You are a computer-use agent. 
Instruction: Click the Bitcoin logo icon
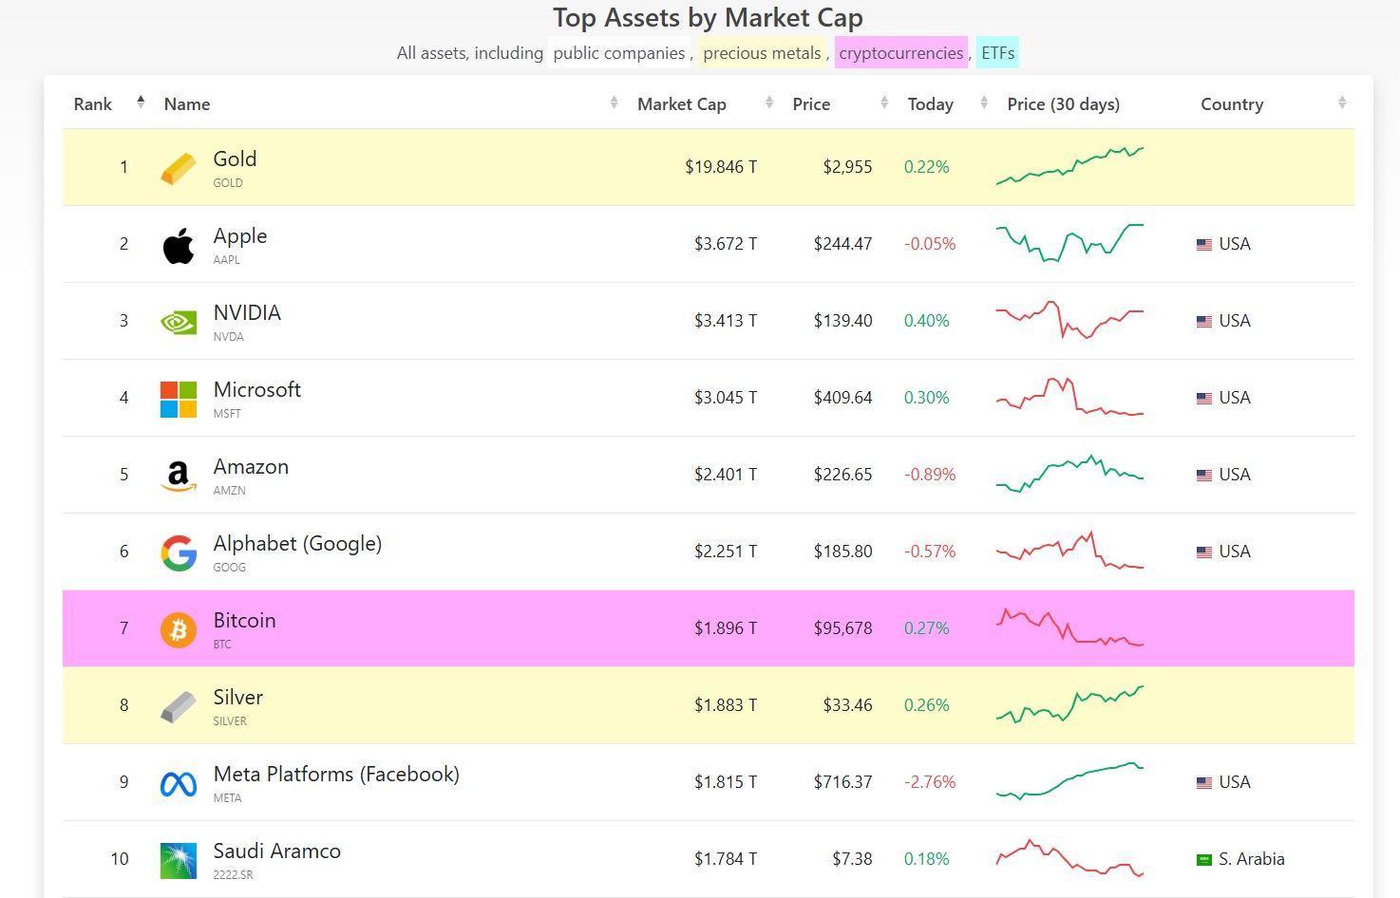click(x=179, y=630)
